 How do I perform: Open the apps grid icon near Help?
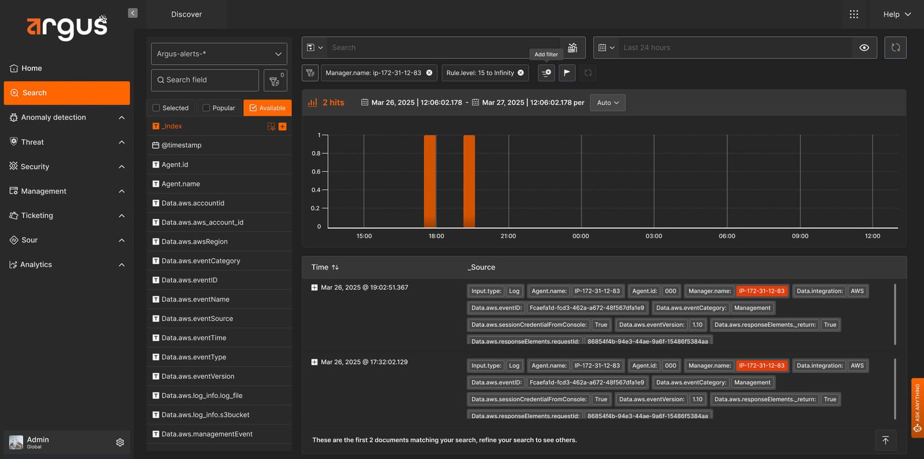point(854,14)
